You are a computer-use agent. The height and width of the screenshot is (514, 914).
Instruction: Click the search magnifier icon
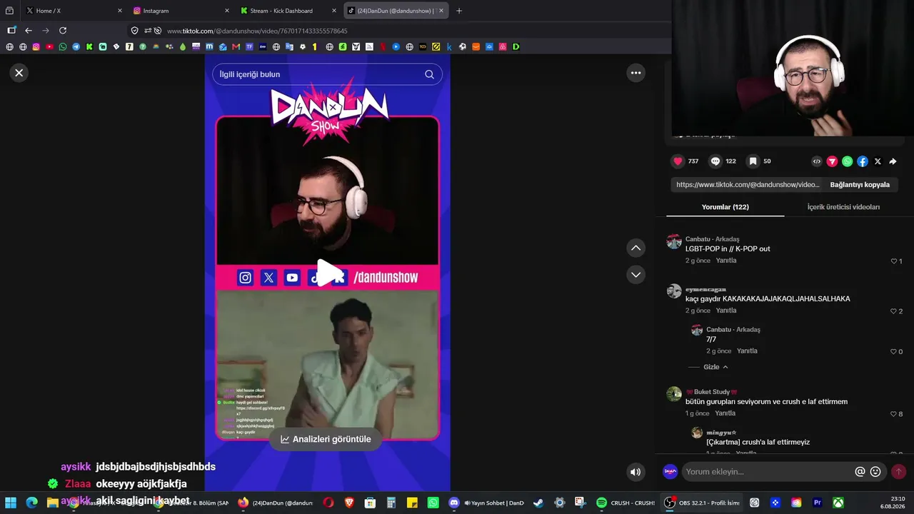[x=429, y=74]
